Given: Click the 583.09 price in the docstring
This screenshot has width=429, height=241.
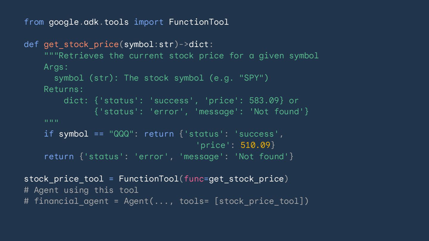Looking at the screenshot, I should (264, 101).
